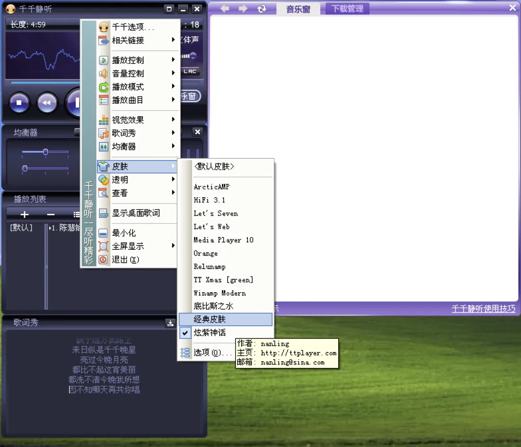Refresh the music window page

click(262, 8)
